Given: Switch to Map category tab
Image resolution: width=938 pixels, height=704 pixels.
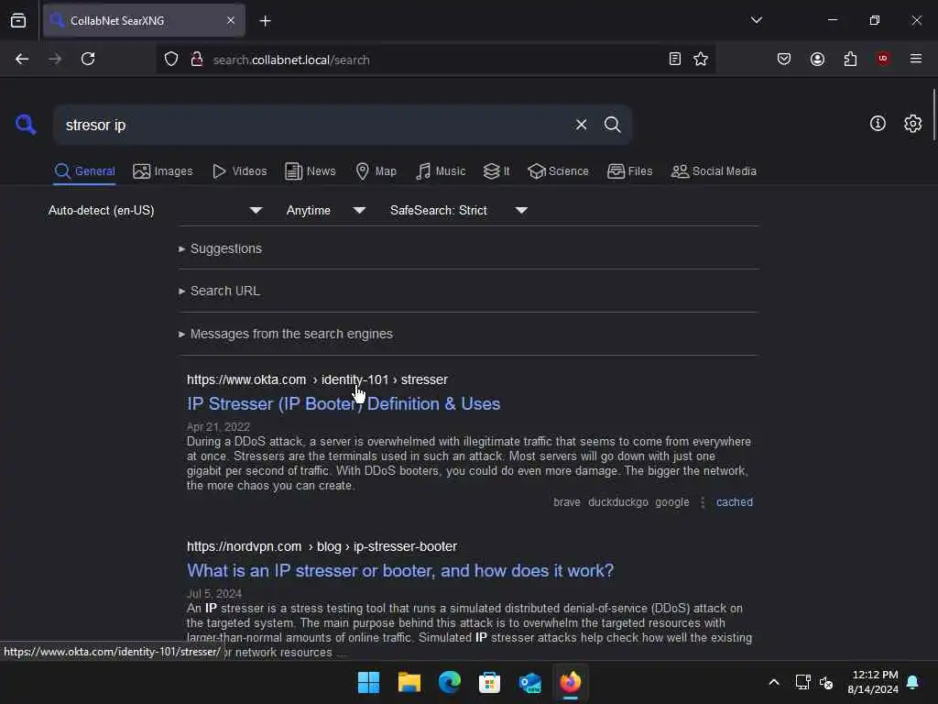Looking at the screenshot, I should 376,171.
